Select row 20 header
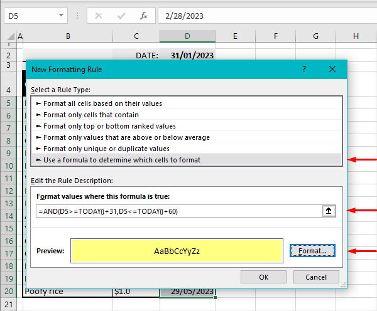The image size is (377, 311). point(8,291)
